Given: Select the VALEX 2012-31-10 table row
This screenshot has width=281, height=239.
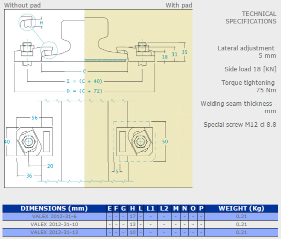Looking at the screenshot, I should pos(140,225).
